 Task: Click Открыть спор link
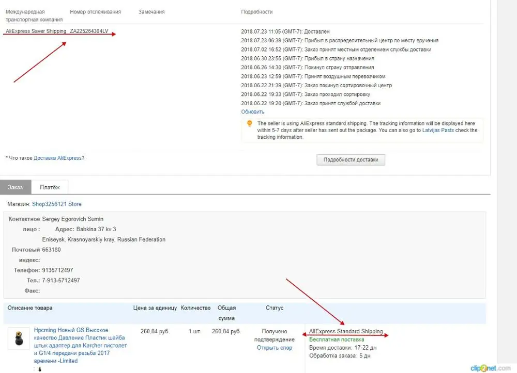275,348
